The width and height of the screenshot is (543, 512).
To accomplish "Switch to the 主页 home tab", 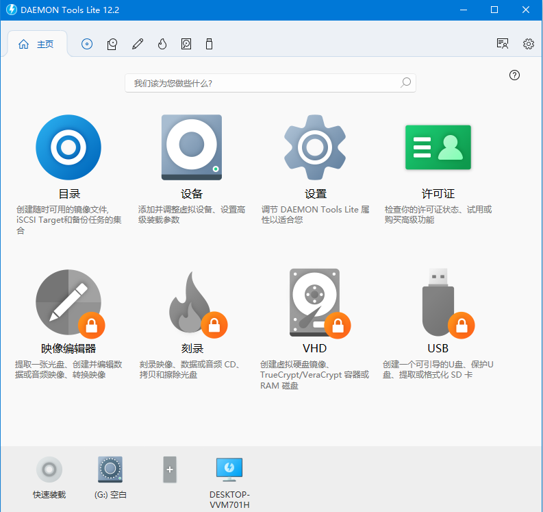I will [x=38, y=44].
